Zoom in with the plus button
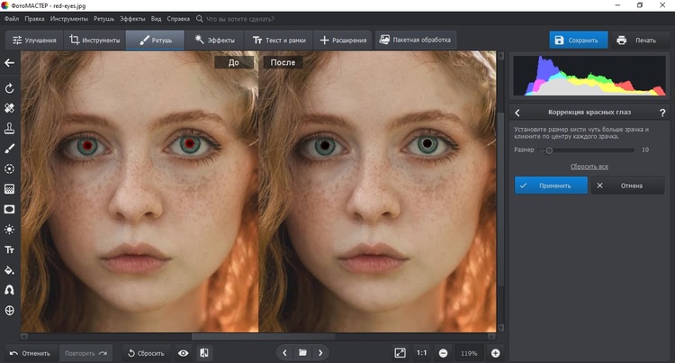The height and width of the screenshot is (363, 675). tap(495, 353)
